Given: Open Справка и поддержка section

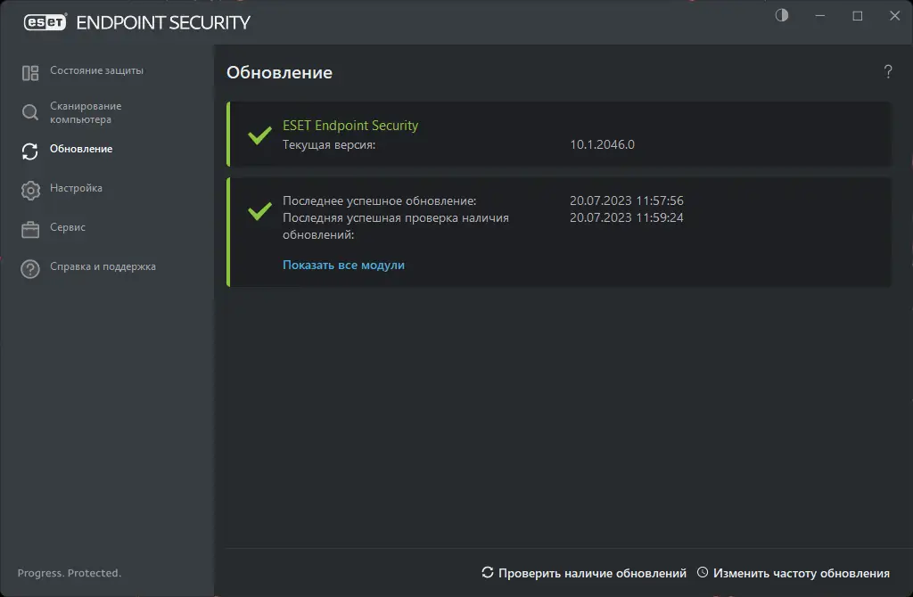Looking at the screenshot, I should [x=103, y=266].
